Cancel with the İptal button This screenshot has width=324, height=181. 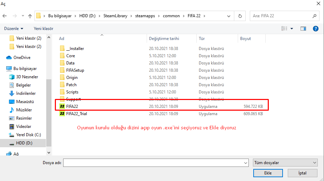coord(302,173)
